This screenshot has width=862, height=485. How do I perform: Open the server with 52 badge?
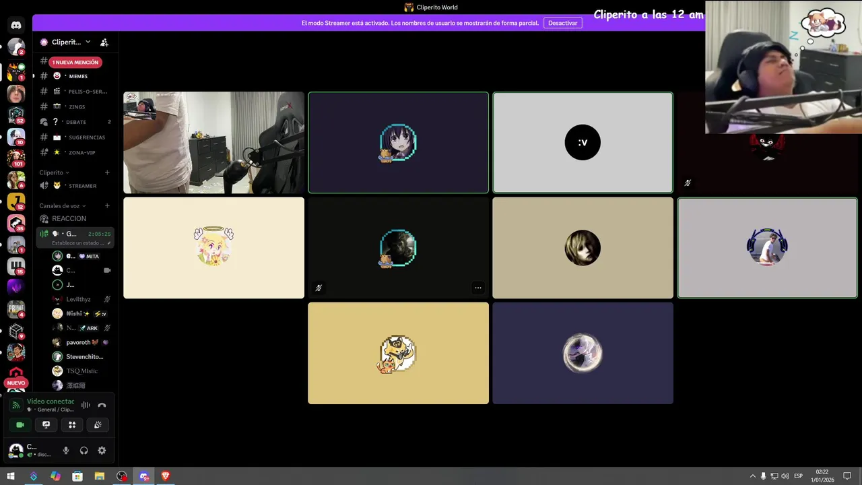(16, 115)
